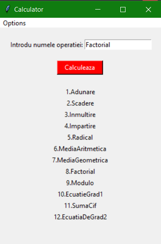Click the 'Introdu numele operatiei' label
This screenshot has width=161, height=244.
coord(47,45)
